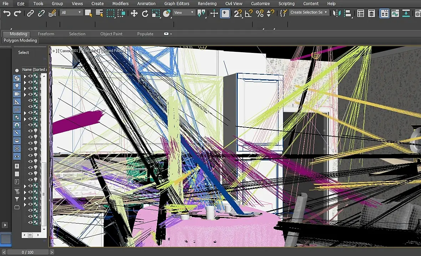Click the Polygon Modeling panel button
The height and width of the screenshot is (256, 421).
pos(20,40)
